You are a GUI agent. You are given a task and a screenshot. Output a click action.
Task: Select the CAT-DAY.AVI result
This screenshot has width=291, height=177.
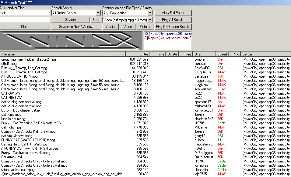point(11,93)
